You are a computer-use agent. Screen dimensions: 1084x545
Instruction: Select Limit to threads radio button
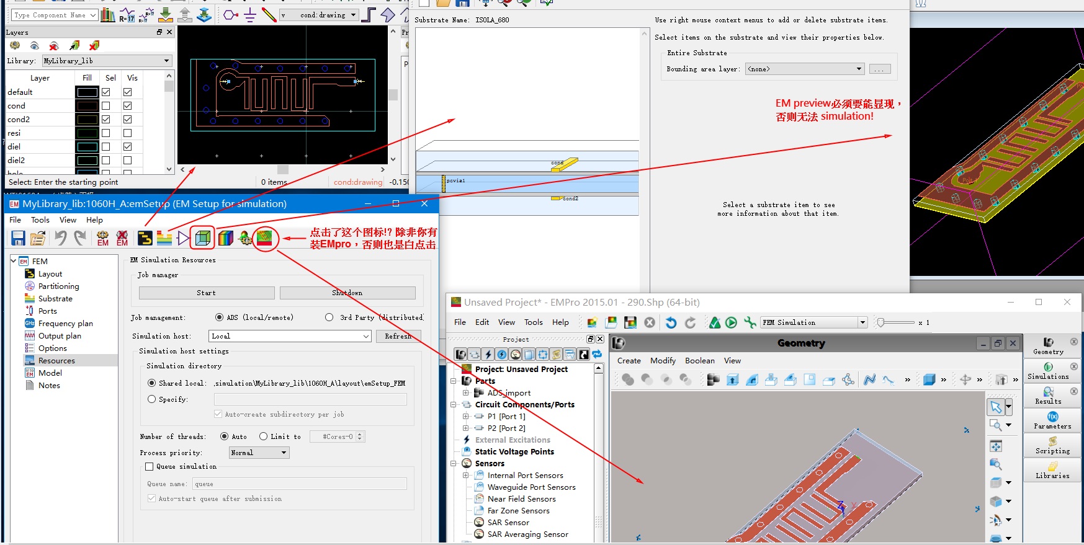click(x=264, y=436)
